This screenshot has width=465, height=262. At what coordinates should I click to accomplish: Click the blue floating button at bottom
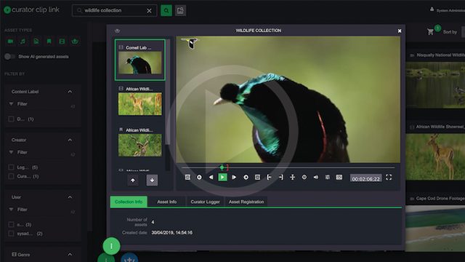pos(129,258)
